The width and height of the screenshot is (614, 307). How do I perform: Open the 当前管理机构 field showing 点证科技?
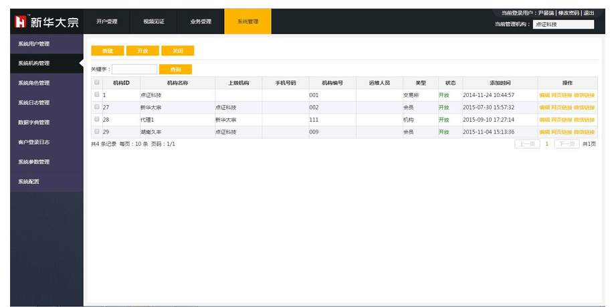pyautogui.click(x=563, y=24)
